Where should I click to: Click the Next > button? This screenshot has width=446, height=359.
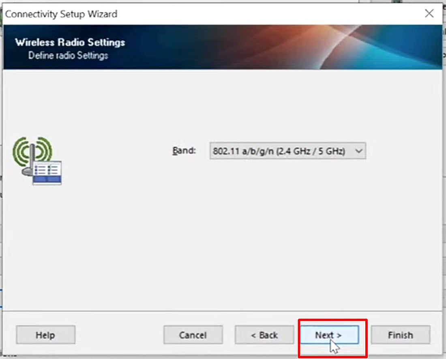[329, 335]
